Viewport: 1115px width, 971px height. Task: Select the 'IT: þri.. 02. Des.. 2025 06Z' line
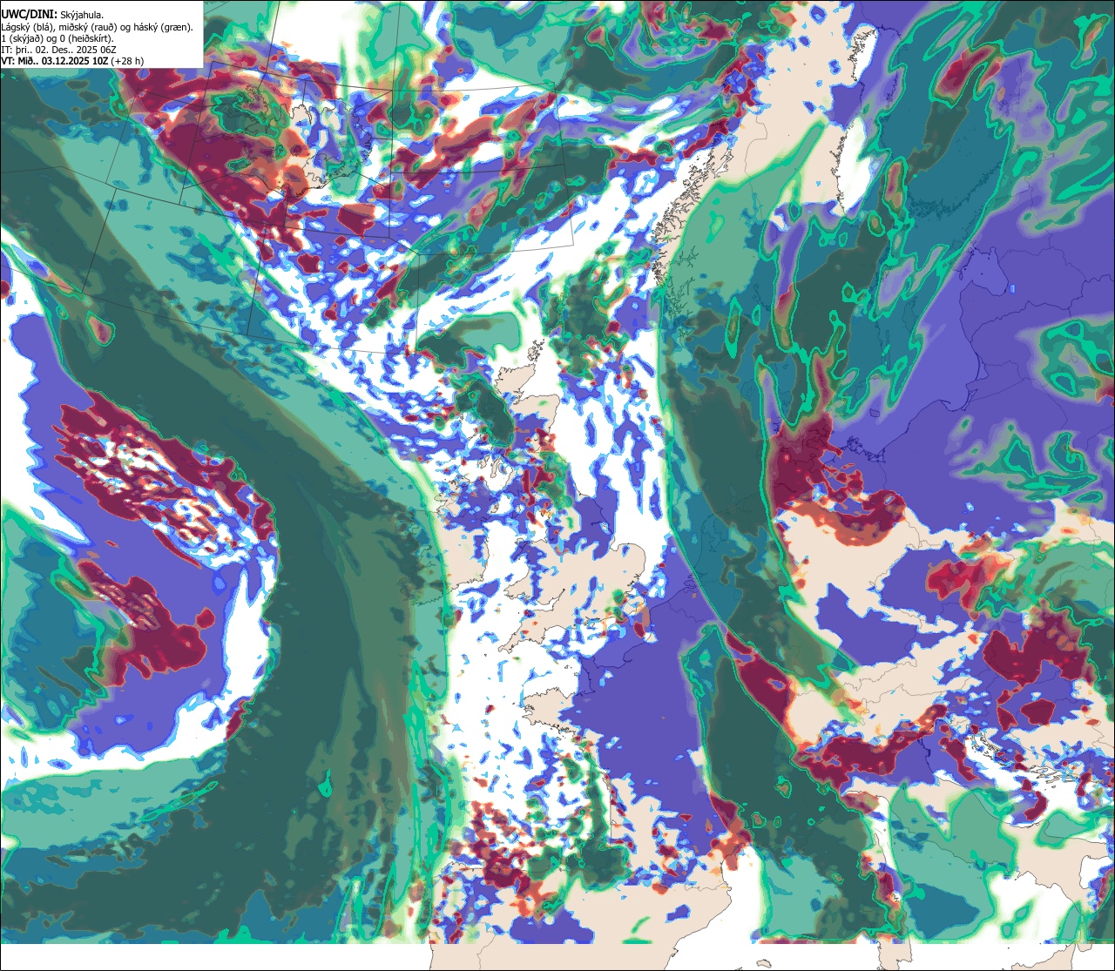point(60,50)
